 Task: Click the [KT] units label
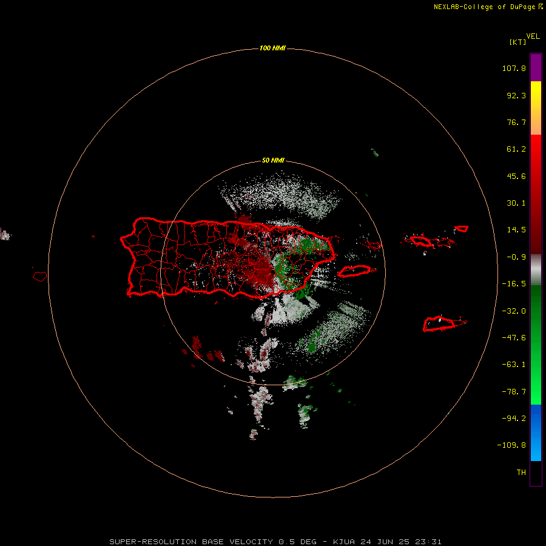coord(517,42)
